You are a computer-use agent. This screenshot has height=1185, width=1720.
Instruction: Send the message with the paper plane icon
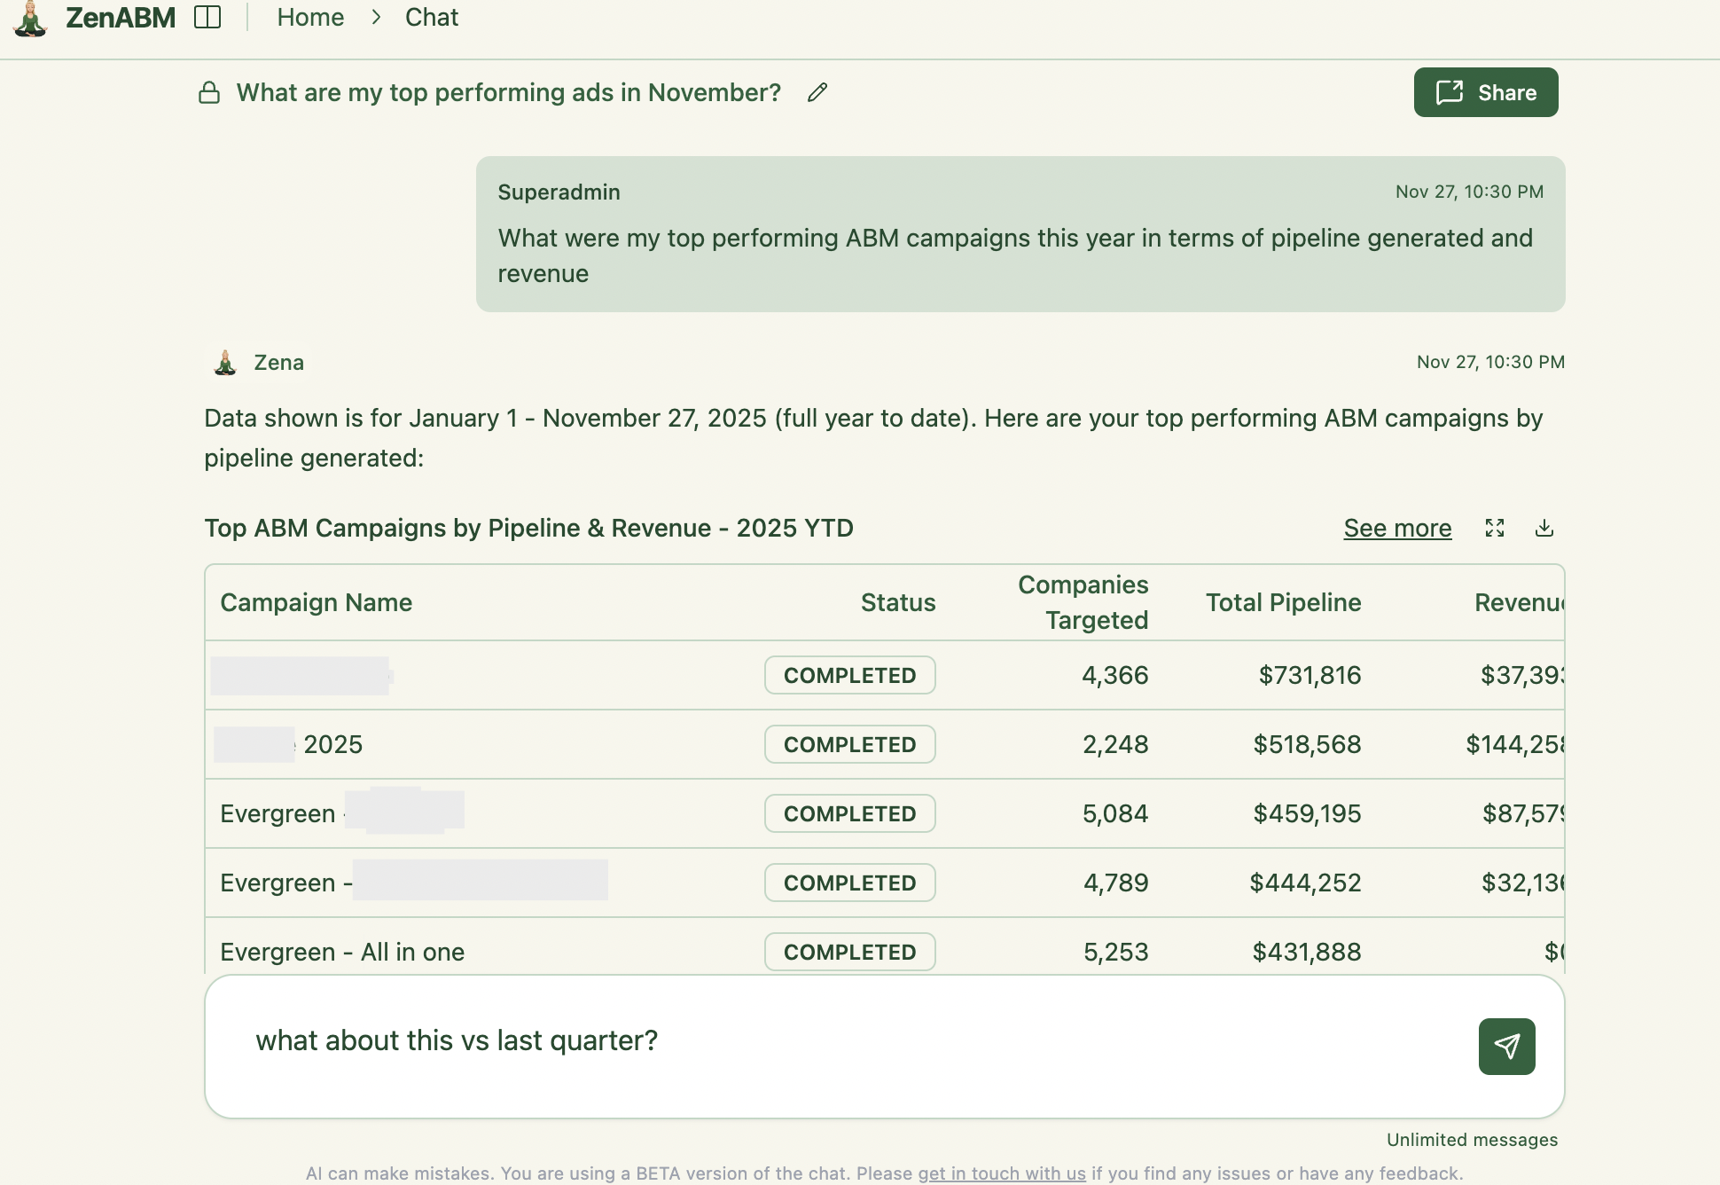pyautogui.click(x=1505, y=1047)
